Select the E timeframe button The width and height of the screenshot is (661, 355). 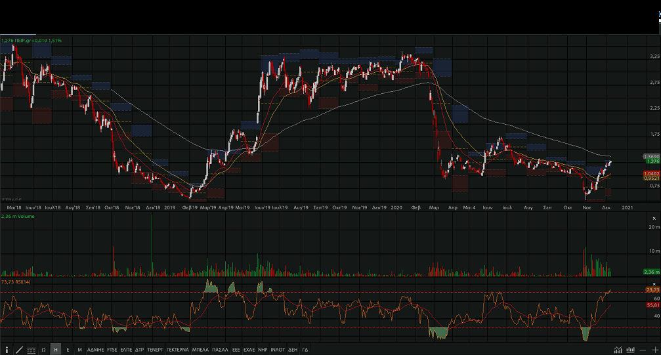point(68,350)
